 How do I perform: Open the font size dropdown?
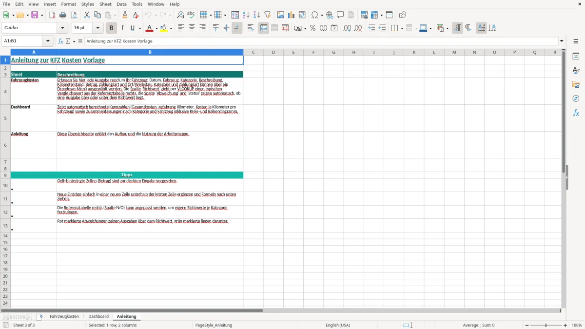click(98, 28)
